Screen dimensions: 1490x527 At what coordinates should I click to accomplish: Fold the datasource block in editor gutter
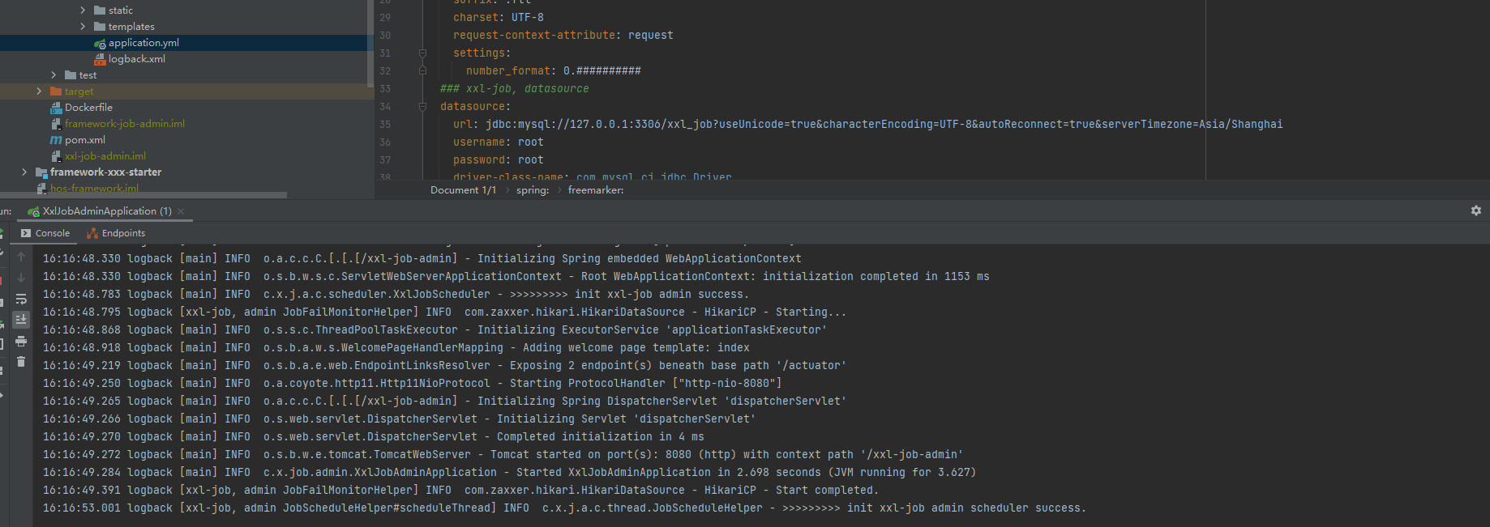pos(422,107)
